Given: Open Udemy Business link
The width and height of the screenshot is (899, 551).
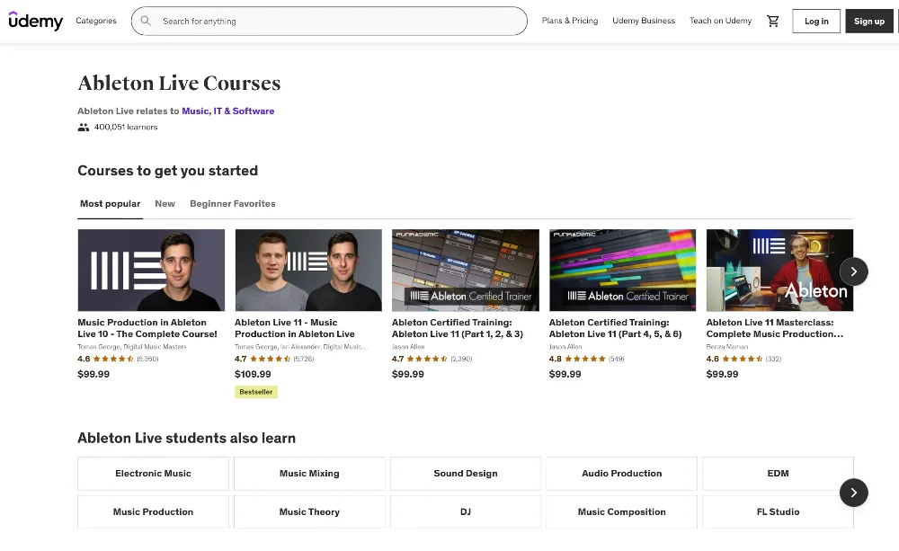Looking at the screenshot, I should pos(644,21).
